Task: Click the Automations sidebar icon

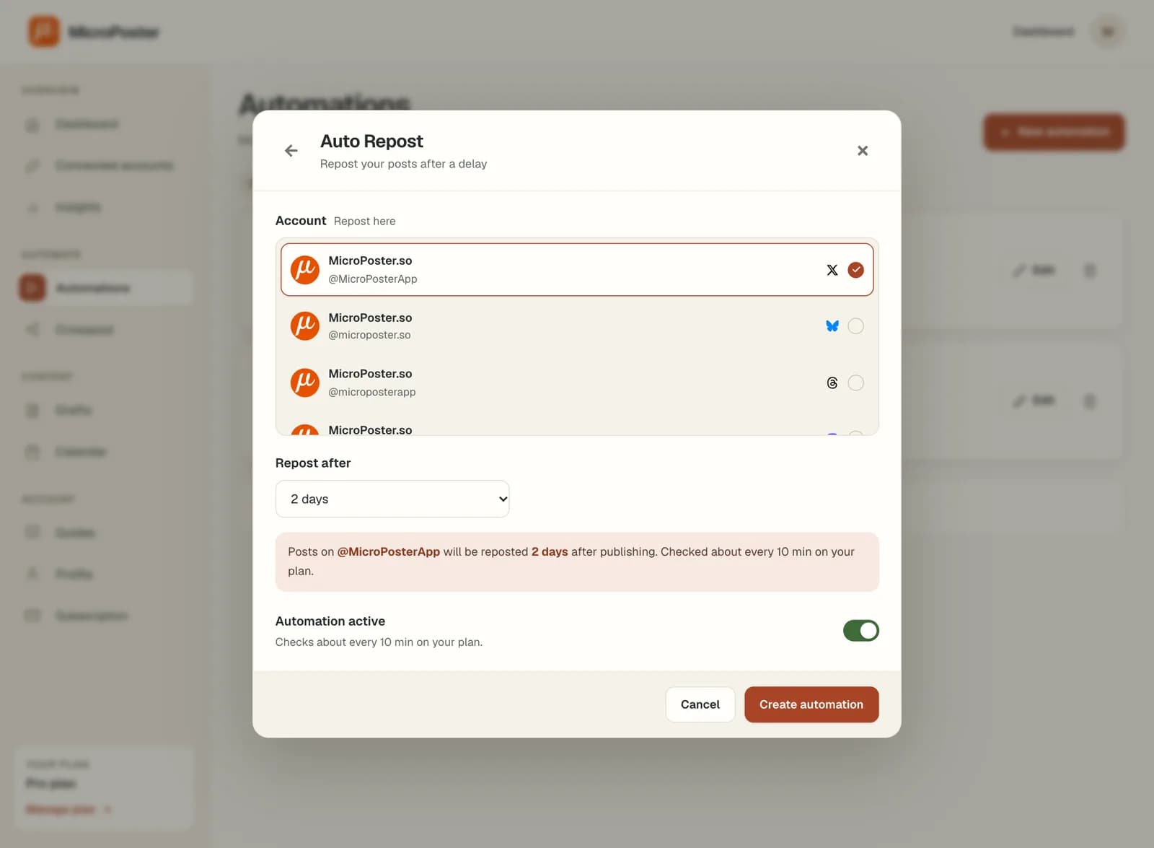Action: pyautogui.click(x=32, y=288)
